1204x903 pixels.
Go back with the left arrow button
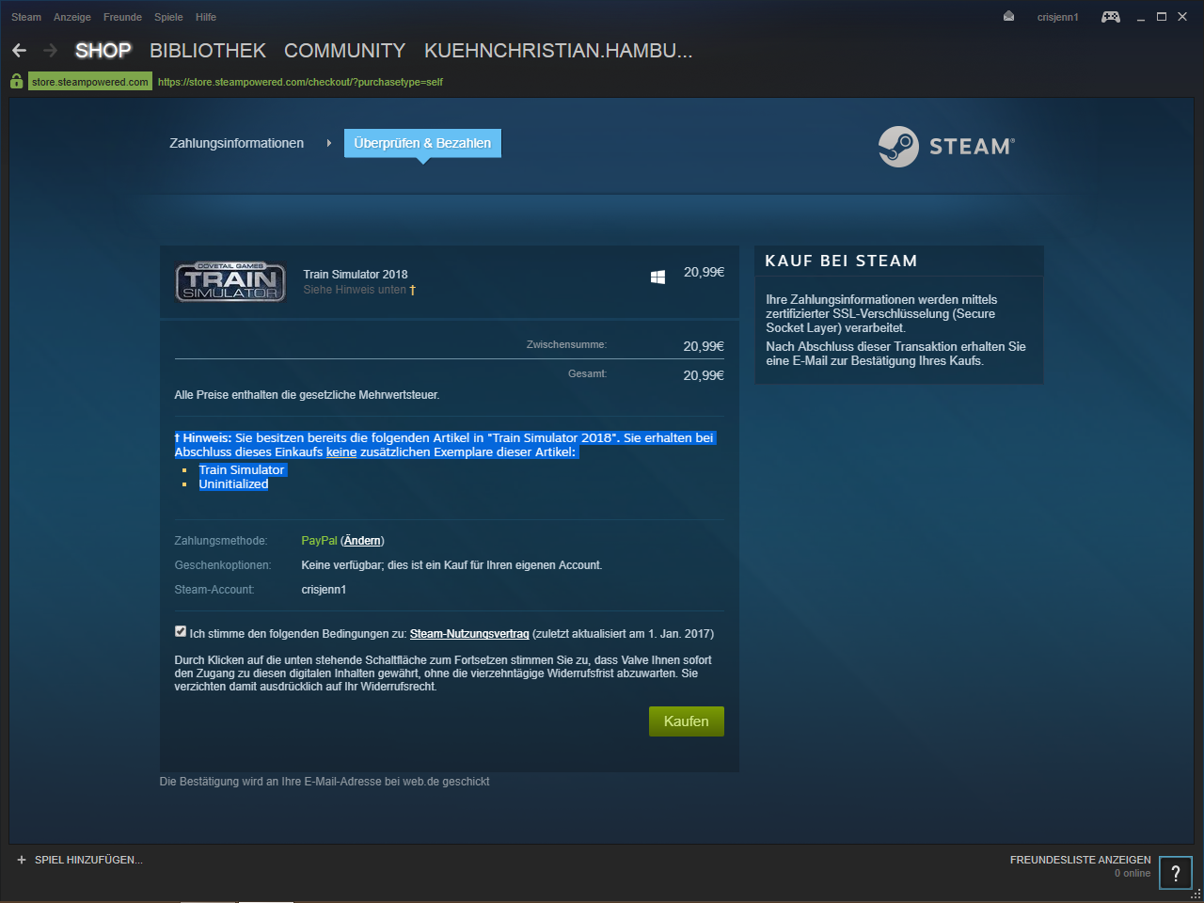pyautogui.click(x=20, y=50)
